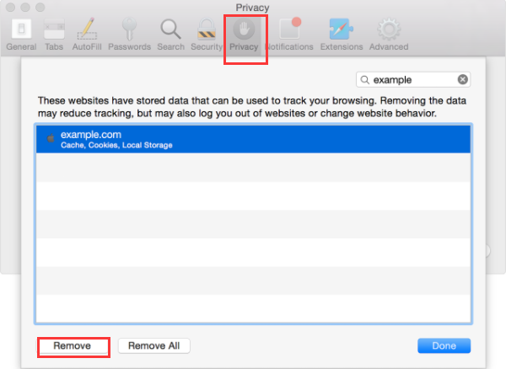Image resolution: width=506 pixels, height=369 pixels.
Task: Click the example.com site favicon
Action: [x=51, y=137]
